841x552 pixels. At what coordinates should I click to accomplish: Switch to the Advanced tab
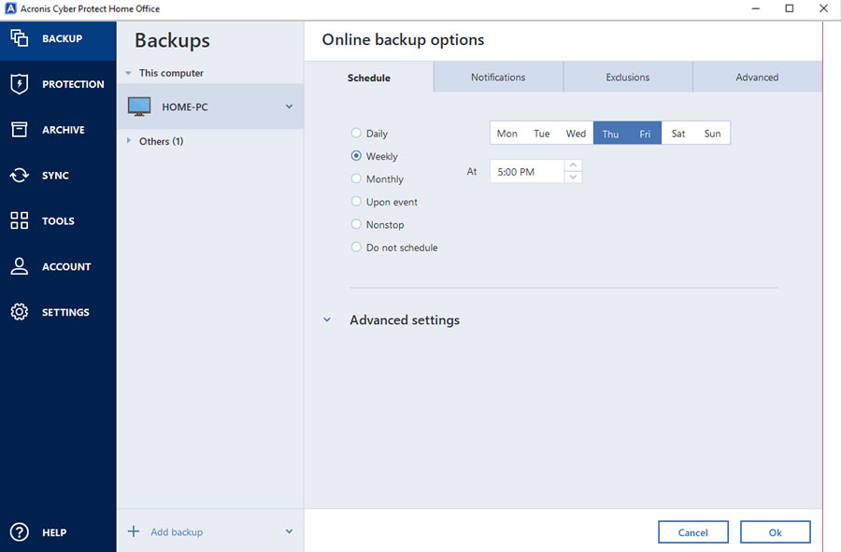pyautogui.click(x=757, y=77)
